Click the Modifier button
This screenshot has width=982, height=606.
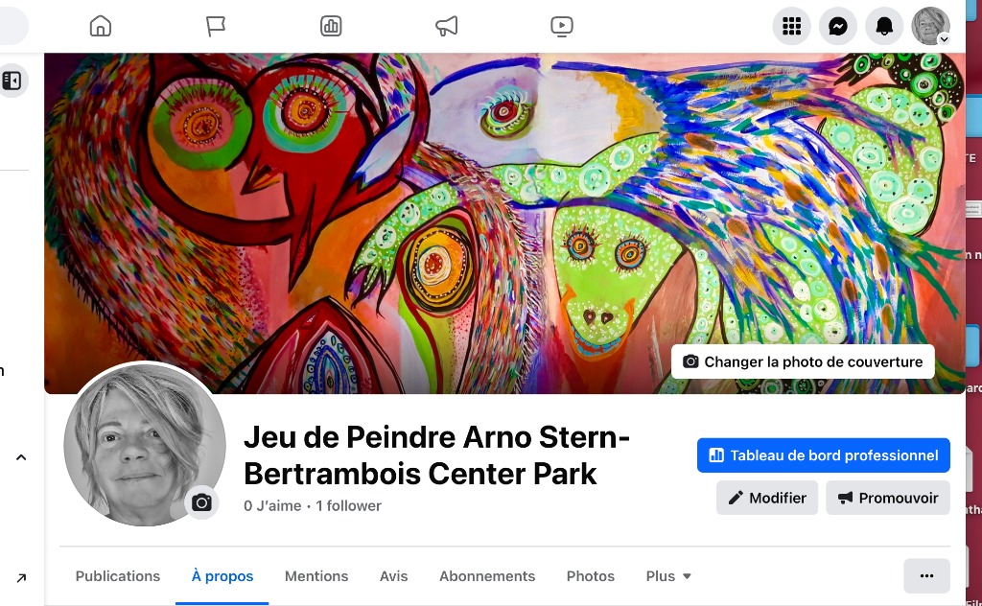766,498
